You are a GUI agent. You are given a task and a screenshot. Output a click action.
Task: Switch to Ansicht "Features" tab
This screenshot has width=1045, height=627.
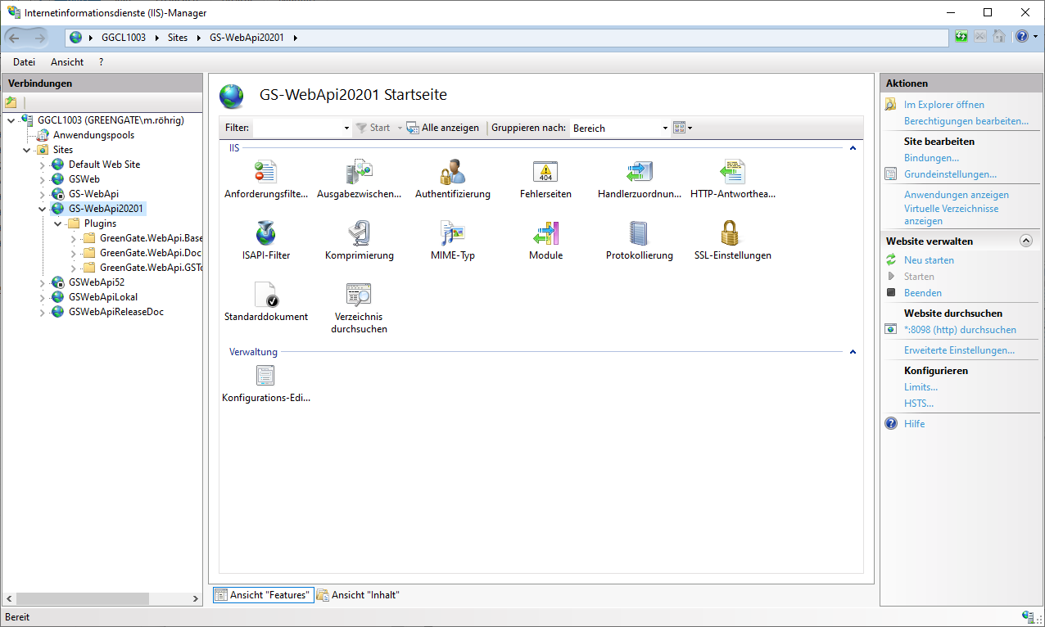[263, 595]
